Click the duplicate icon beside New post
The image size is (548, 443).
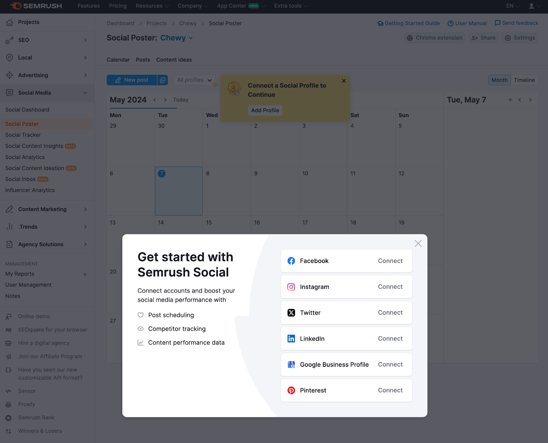pos(163,80)
